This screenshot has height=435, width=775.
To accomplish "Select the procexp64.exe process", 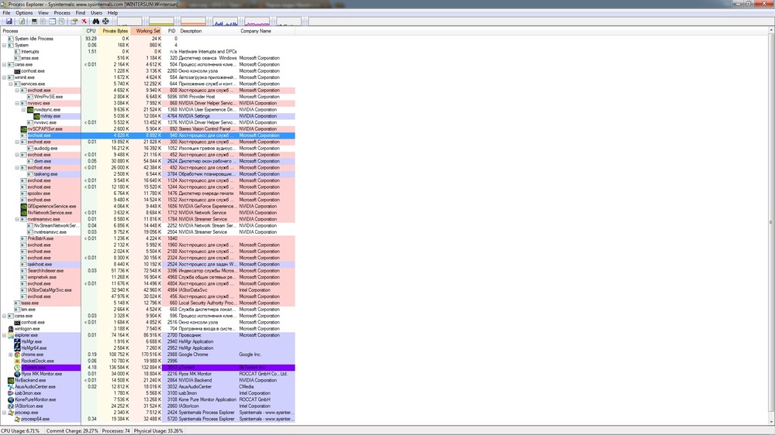I will (x=148, y=419).
